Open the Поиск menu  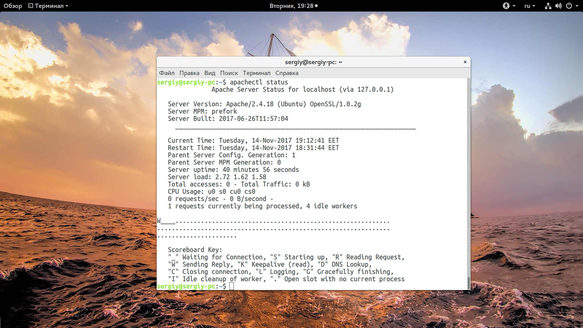[x=229, y=73]
